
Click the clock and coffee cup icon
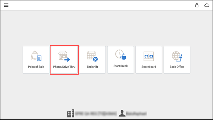tap(120, 55)
